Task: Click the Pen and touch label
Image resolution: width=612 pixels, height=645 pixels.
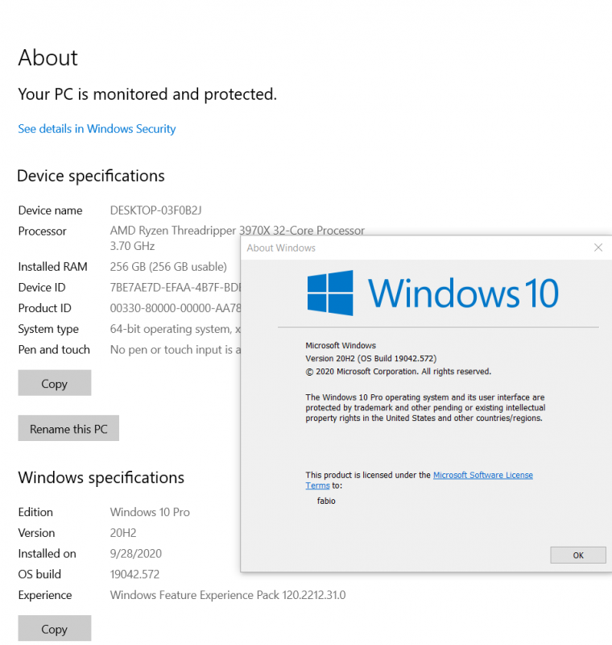Action: (54, 349)
